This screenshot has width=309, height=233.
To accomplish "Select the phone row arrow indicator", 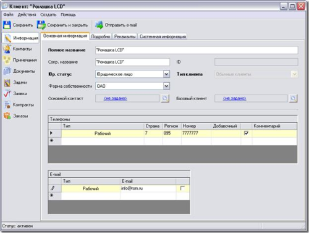I will tap(51, 133).
